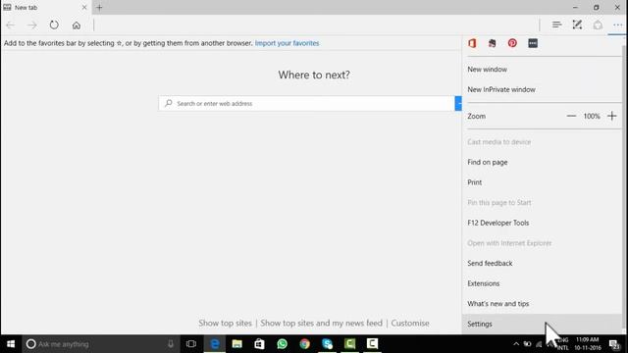Select New InPrivate window

click(543, 89)
